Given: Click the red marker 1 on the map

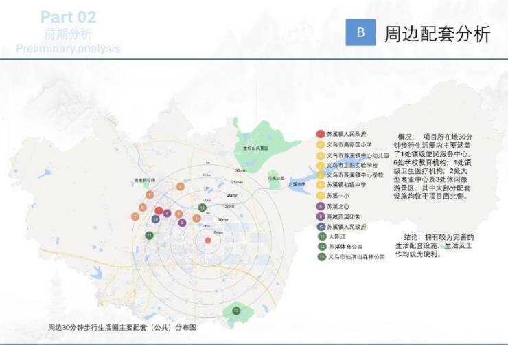Looking at the screenshot, I should click(x=159, y=211).
